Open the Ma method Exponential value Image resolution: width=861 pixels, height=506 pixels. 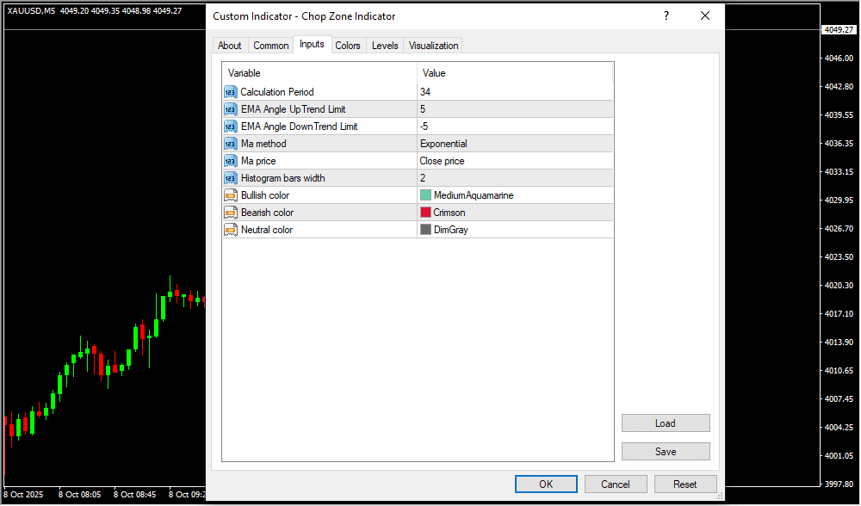514,144
